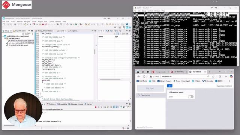The image size is (240, 135).
Task: Switch to the Debug view tab
Action: click(7, 31)
